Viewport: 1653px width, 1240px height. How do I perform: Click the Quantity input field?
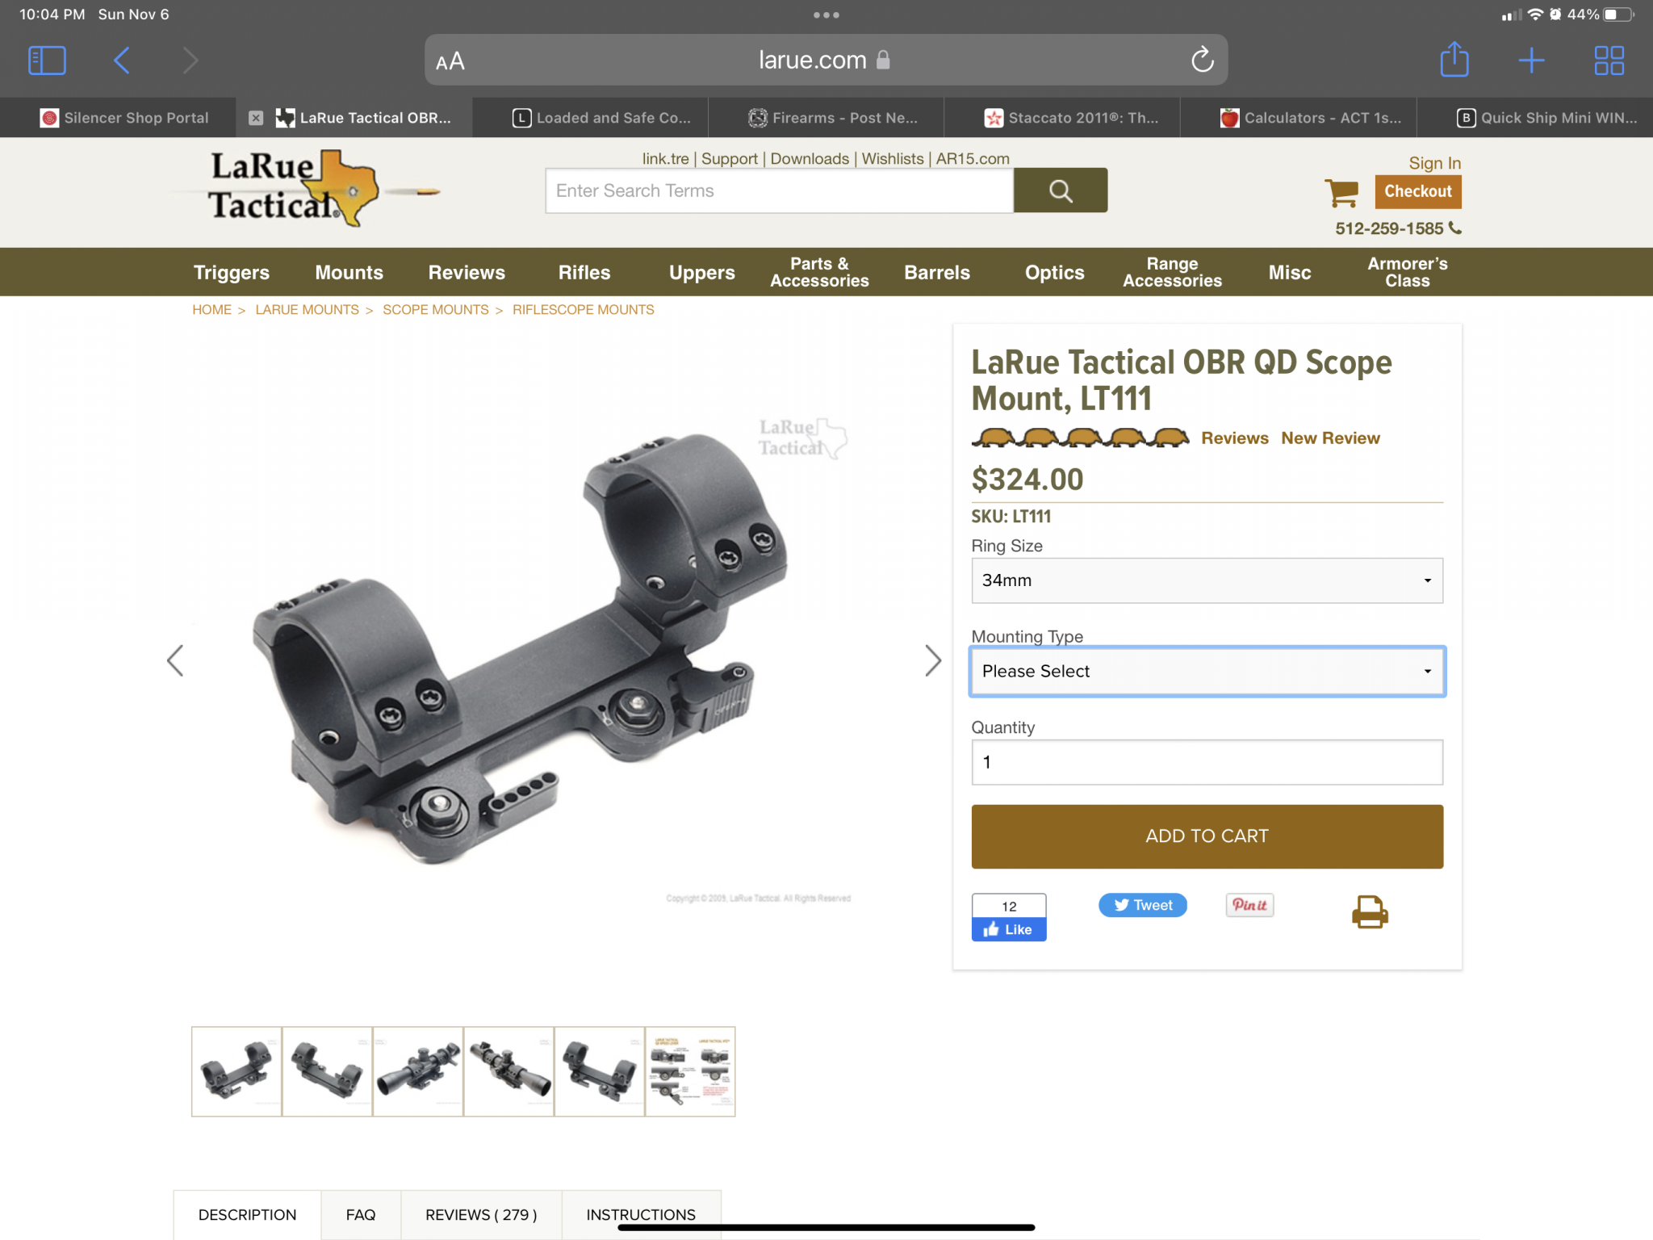[1207, 762]
